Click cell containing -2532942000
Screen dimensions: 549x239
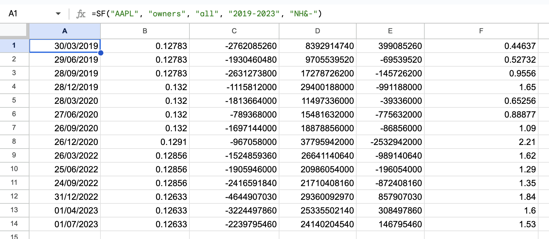pos(390,142)
